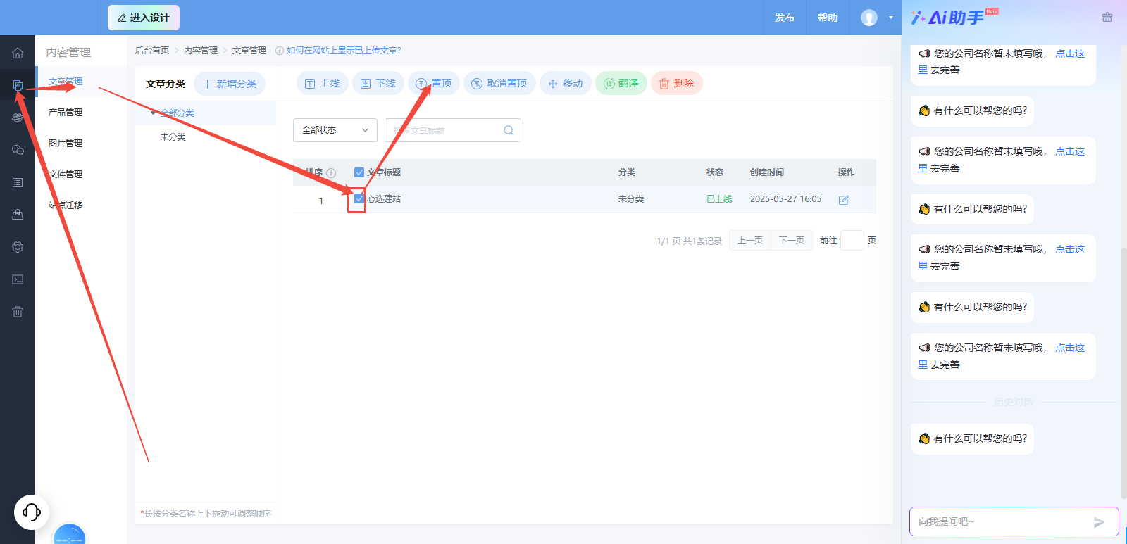Click the 置顶 toolbar button
Screen dimensions: 1127x544
click(434, 83)
